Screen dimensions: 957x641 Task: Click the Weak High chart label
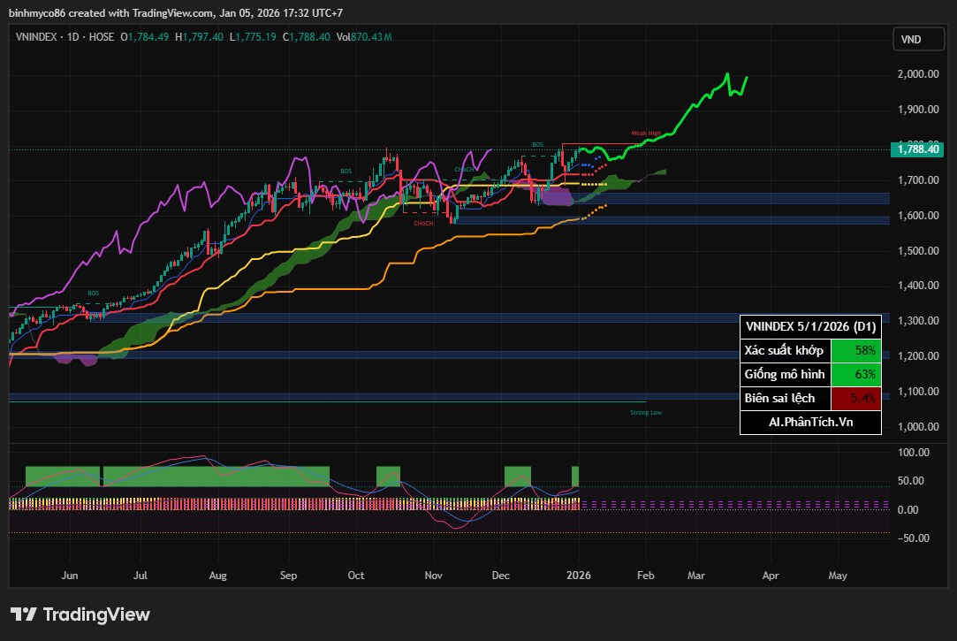[x=645, y=134]
